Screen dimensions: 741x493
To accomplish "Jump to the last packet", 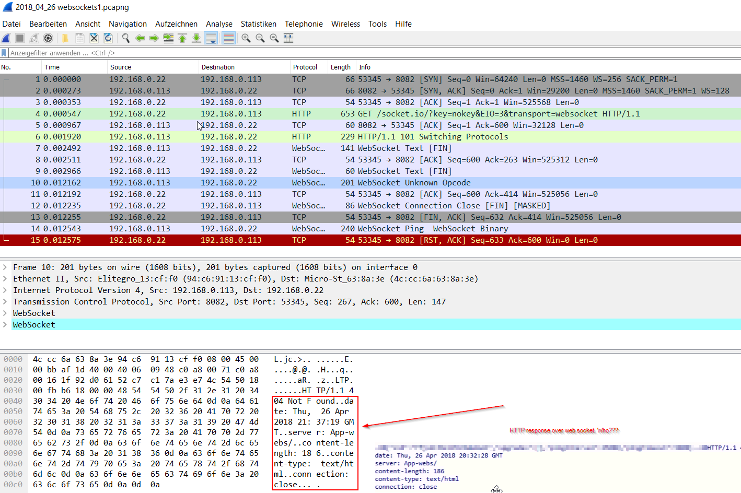I will [196, 38].
